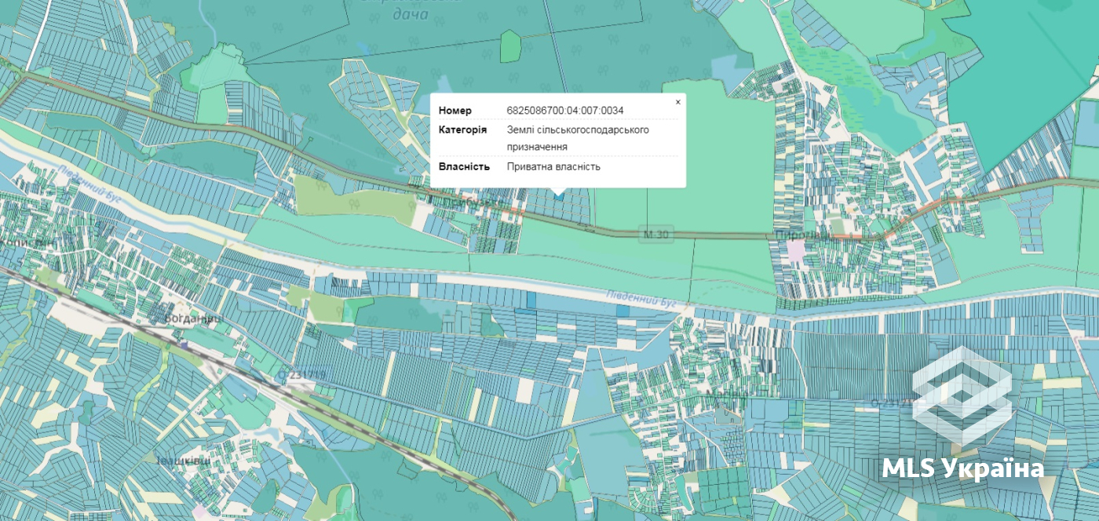Select the Приватна власність value

pyautogui.click(x=553, y=166)
